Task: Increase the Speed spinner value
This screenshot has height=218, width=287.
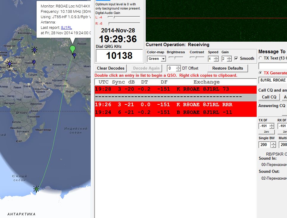Action: click(216, 57)
